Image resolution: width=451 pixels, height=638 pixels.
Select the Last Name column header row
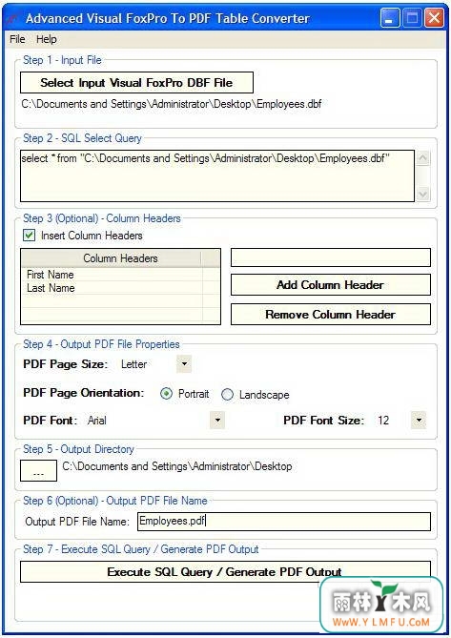112,288
